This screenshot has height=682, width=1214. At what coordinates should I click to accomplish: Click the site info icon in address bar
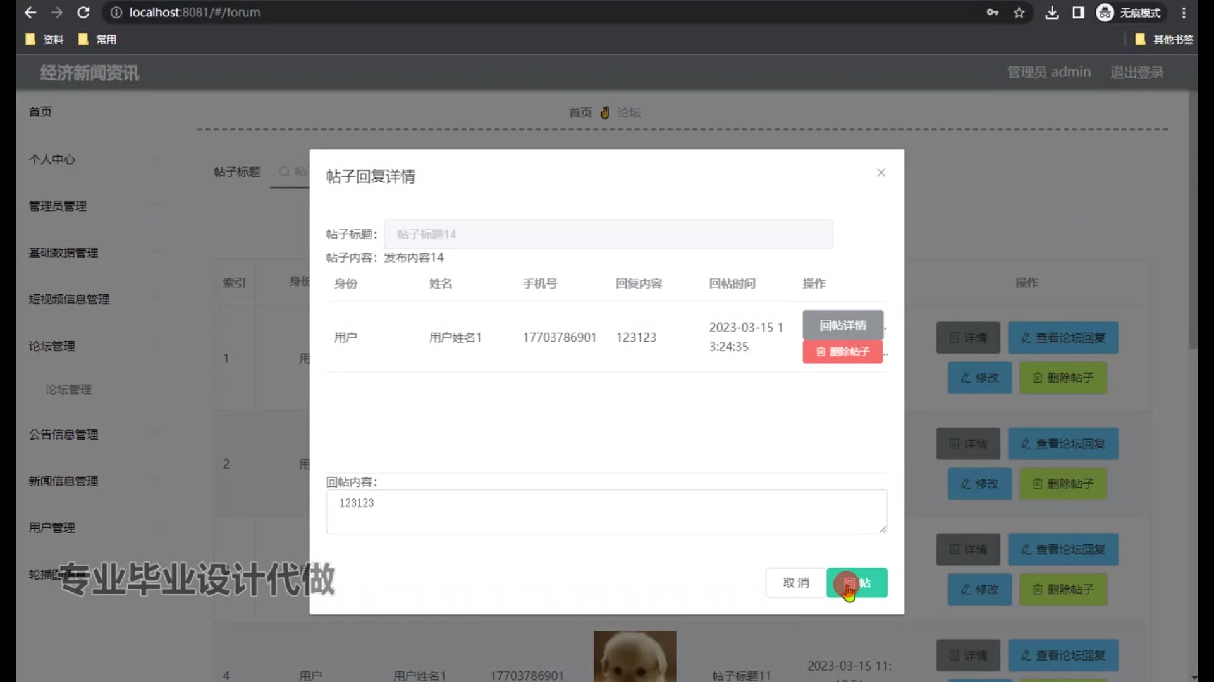[x=116, y=13]
